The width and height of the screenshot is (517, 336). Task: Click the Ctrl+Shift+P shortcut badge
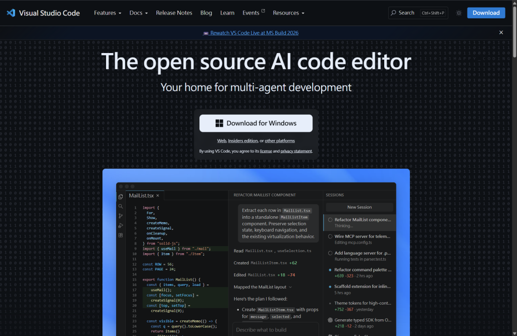[x=433, y=13]
